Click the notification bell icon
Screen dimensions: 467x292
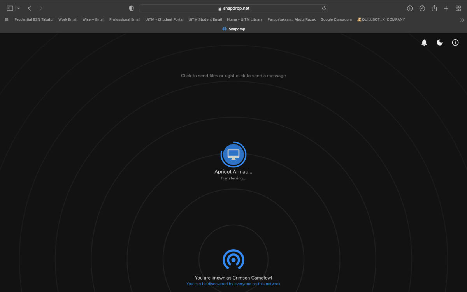click(424, 43)
